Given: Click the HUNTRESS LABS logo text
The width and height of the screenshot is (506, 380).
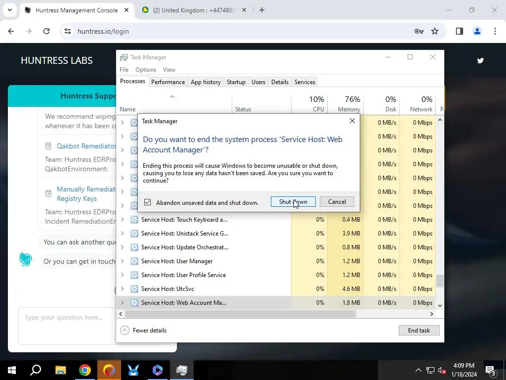Looking at the screenshot, I should tap(57, 60).
